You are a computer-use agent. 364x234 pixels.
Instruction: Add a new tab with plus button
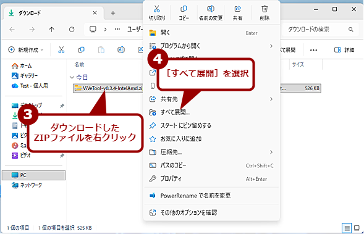click(113, 13)
